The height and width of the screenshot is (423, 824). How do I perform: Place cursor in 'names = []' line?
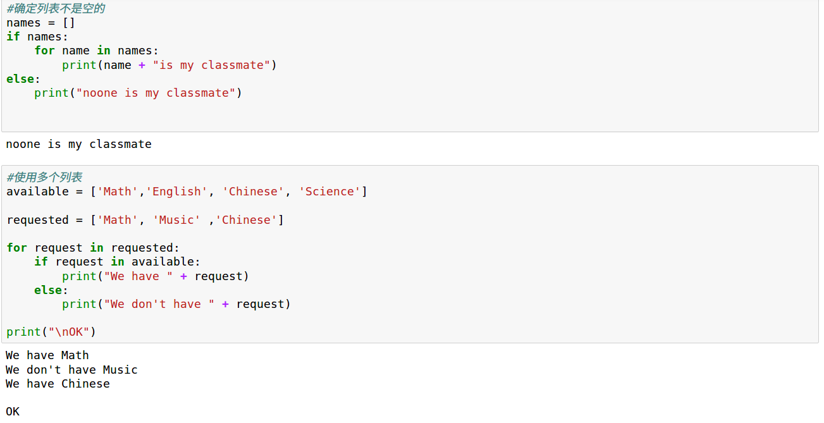pyautogui.click(x=41, y=23)
